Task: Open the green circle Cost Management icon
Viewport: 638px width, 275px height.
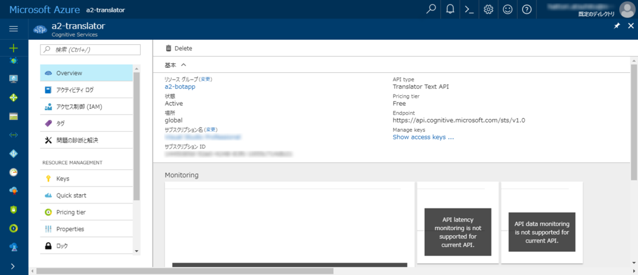Action: point(14,228)
